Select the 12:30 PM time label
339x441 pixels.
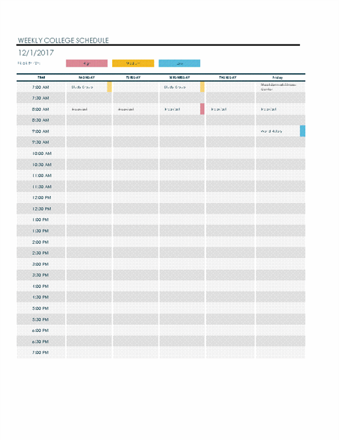coord(42,208)
